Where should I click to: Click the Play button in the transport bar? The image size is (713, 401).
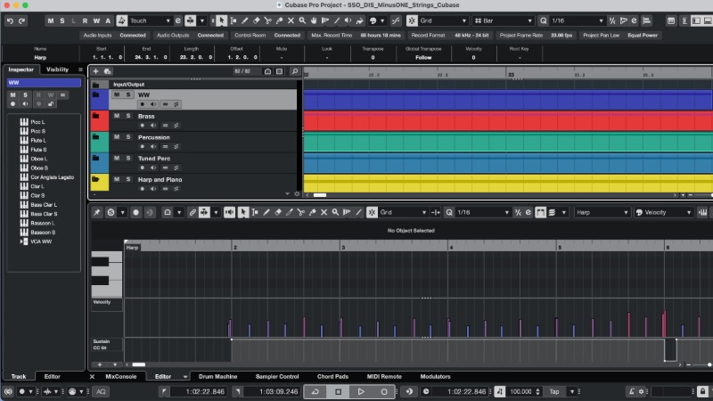pyautogui.click(x=361, y=391)
